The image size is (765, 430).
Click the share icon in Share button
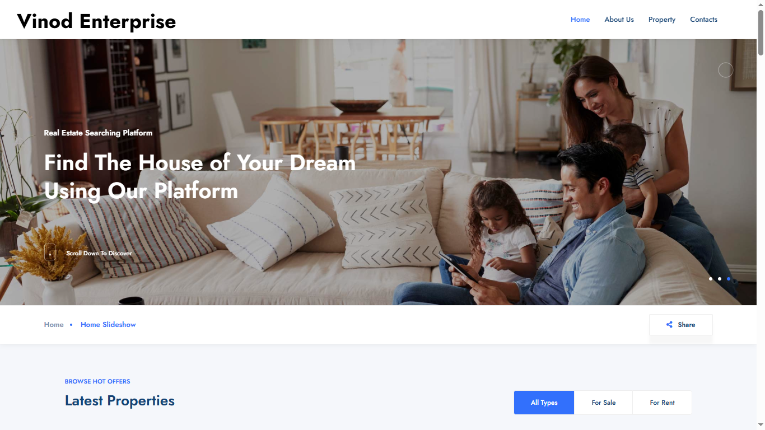(x=669, y=325)
